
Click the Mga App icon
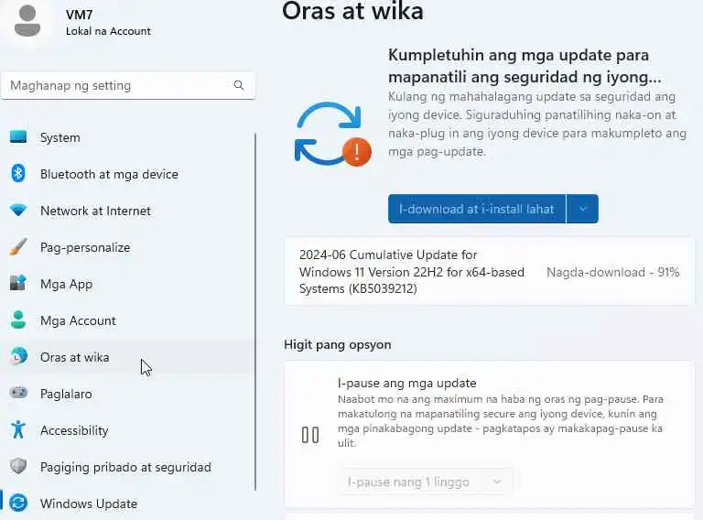coord(18,283)
